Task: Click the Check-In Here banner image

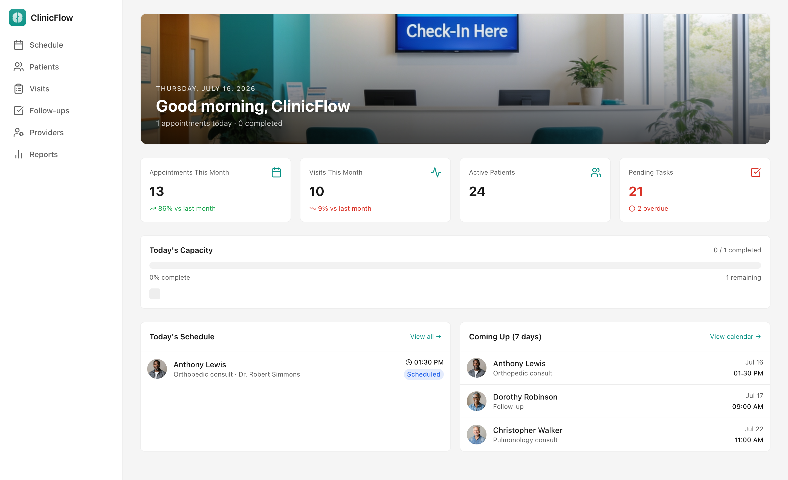Action: [455, 79]
